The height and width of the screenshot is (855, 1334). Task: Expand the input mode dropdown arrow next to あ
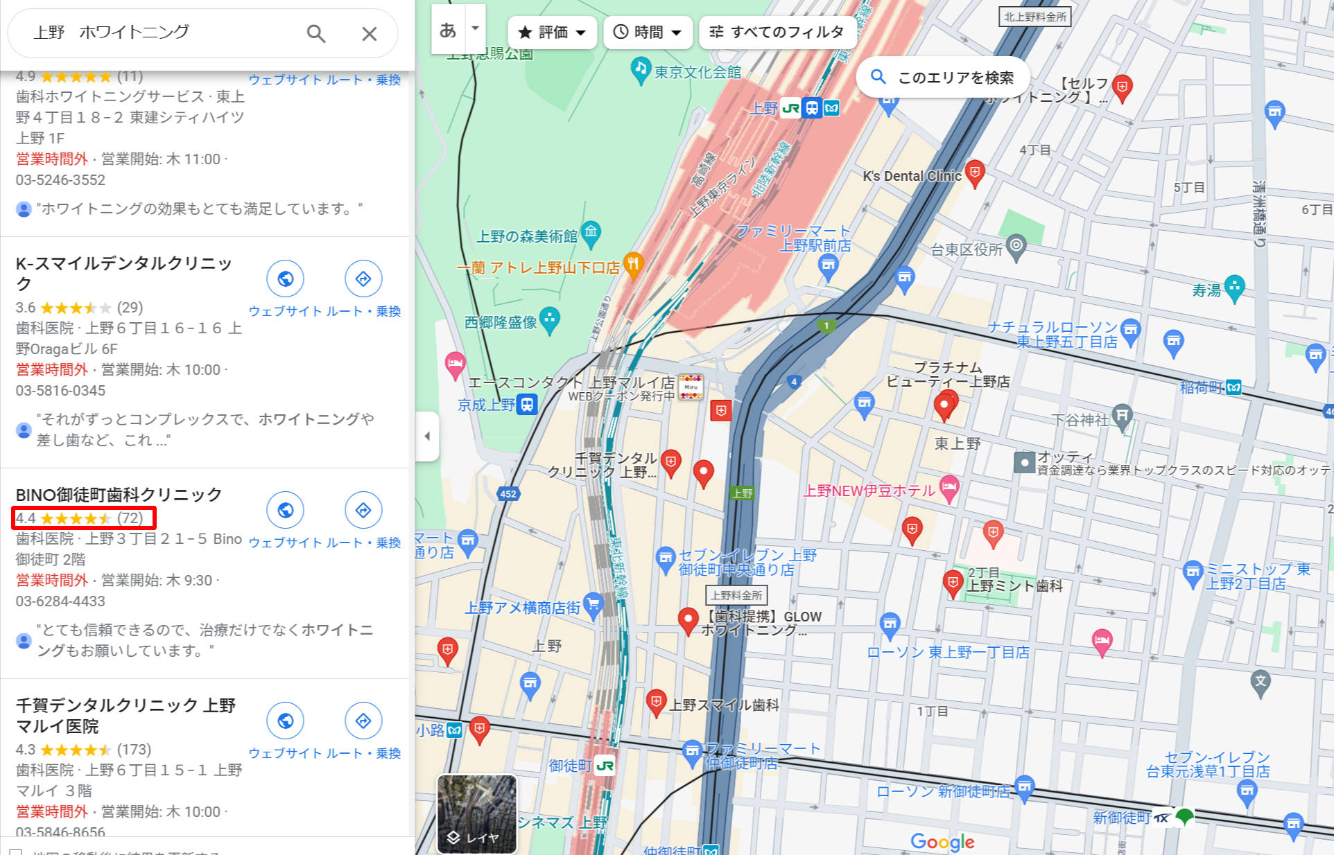[x=476, y=28]
